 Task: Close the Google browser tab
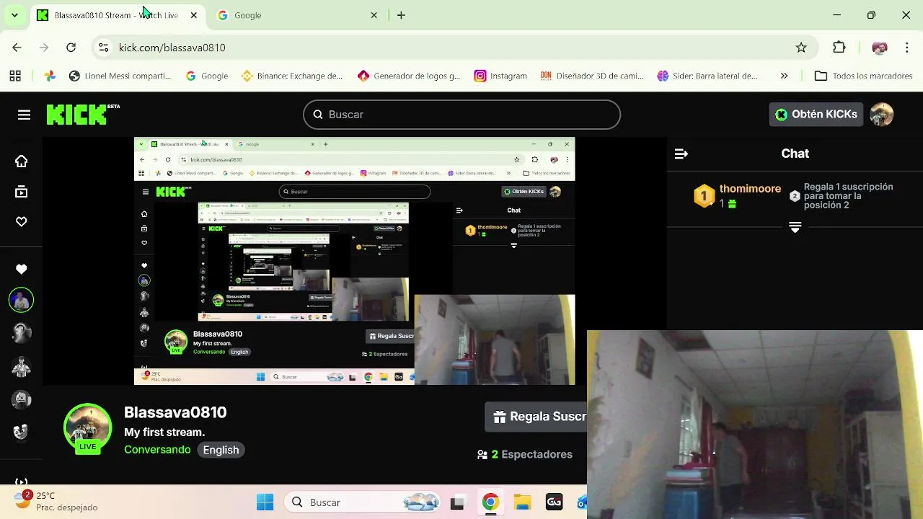[374, 15]
